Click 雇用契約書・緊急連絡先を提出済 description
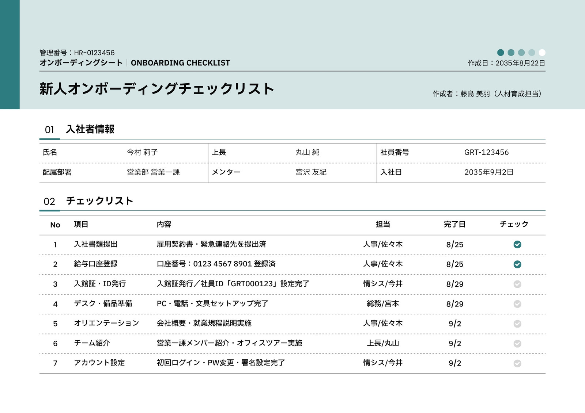Viewport: 585px width, 413px height. [211, 244]
